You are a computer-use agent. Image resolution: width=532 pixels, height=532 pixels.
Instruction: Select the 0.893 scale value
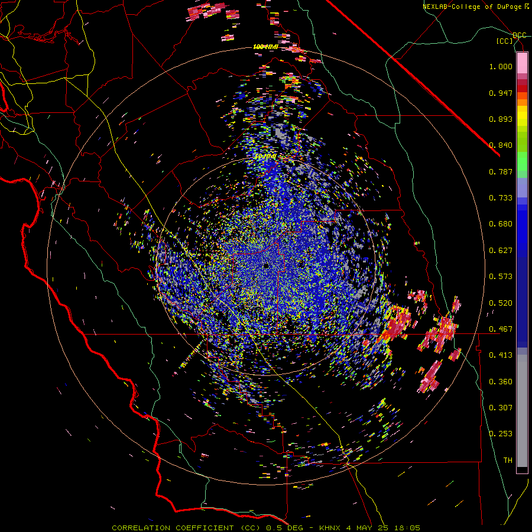[501, 119]
